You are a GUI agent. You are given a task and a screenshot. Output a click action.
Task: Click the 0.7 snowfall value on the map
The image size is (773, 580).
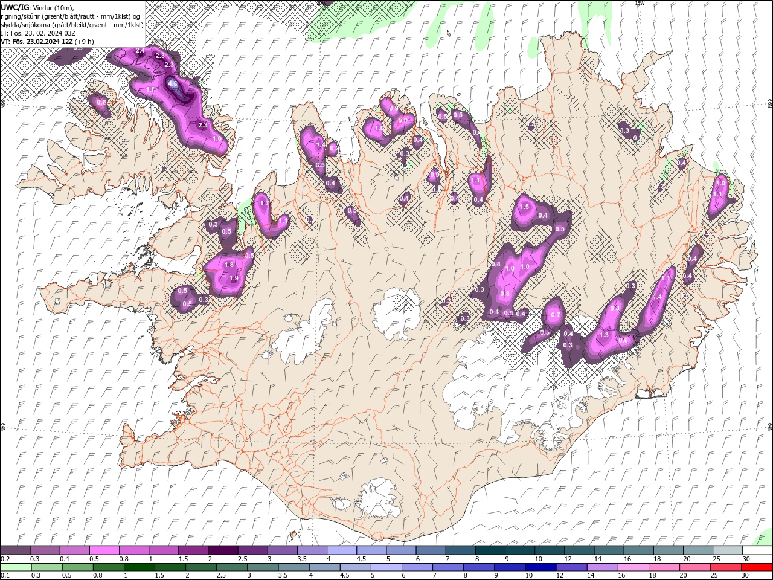pos(556,315)
